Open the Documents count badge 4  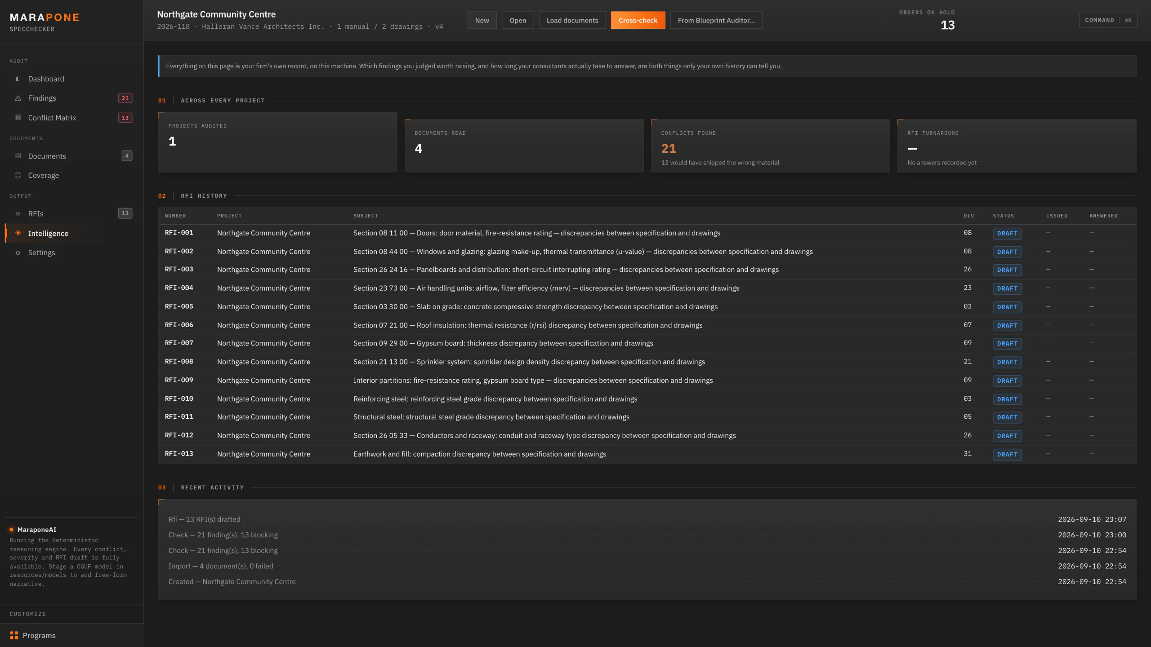point(127,156)
